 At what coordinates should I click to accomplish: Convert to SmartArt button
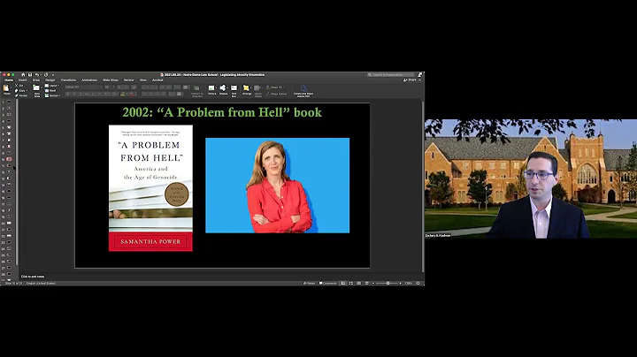[197, 91]
